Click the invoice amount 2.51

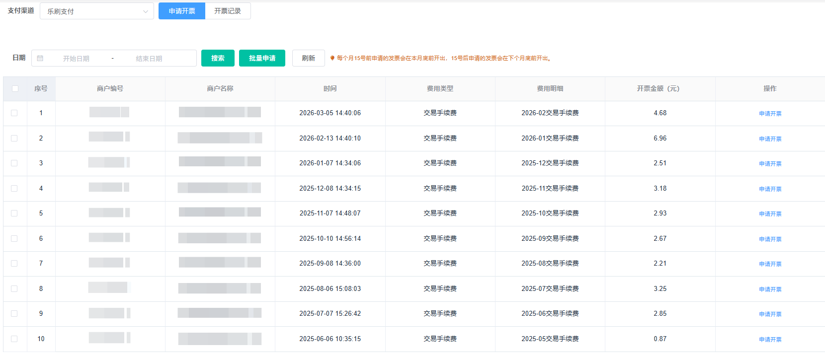pos(660,163)
